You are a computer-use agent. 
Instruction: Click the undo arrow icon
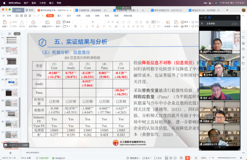coord(34,16)
